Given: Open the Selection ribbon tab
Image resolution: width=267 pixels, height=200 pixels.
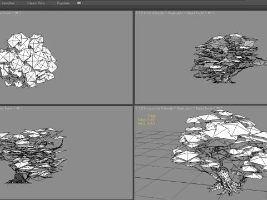Looking at the screenshot, I should 8,3.
